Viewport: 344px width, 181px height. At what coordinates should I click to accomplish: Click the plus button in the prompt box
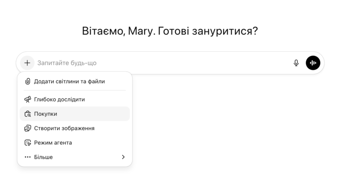pos(27,63)
